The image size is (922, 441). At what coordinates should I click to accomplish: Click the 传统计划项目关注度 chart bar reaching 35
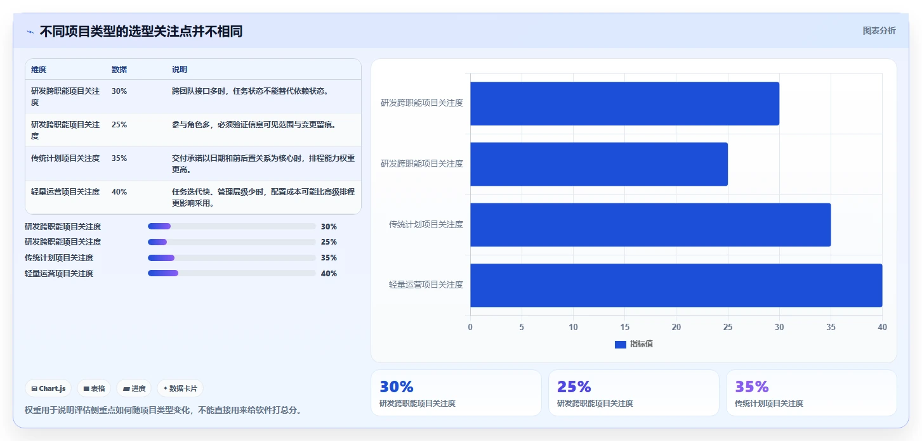pyautogui.click(x=650, y=225)
